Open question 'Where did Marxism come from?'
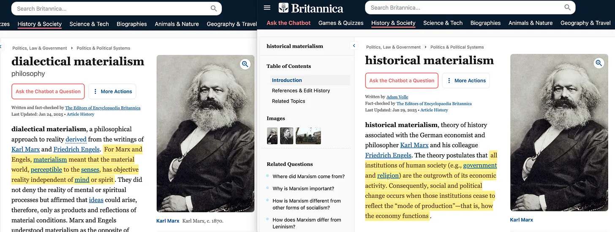The image size is (615, 232). (309, 176)
